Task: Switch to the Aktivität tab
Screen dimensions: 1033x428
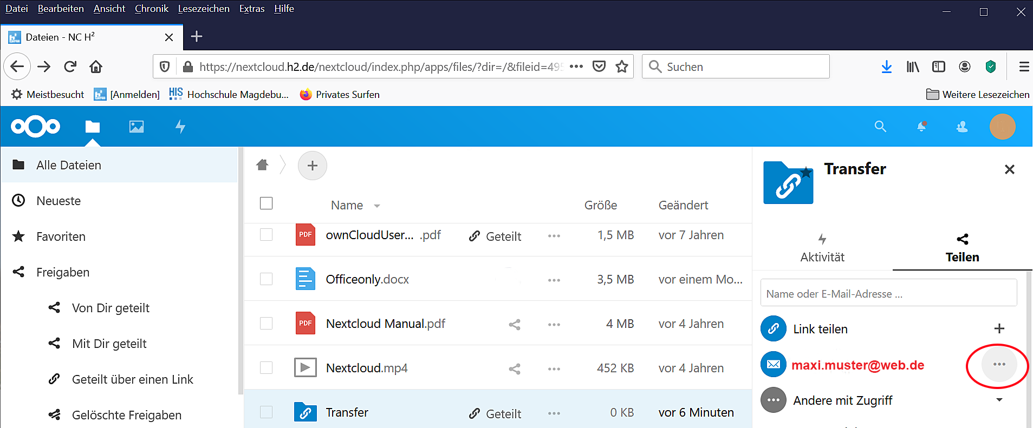Action: pyautogui.click(x=822, y=248)
